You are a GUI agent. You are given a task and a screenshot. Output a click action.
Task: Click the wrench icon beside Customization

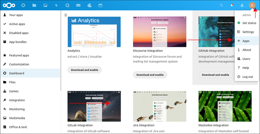click(5, 64)
